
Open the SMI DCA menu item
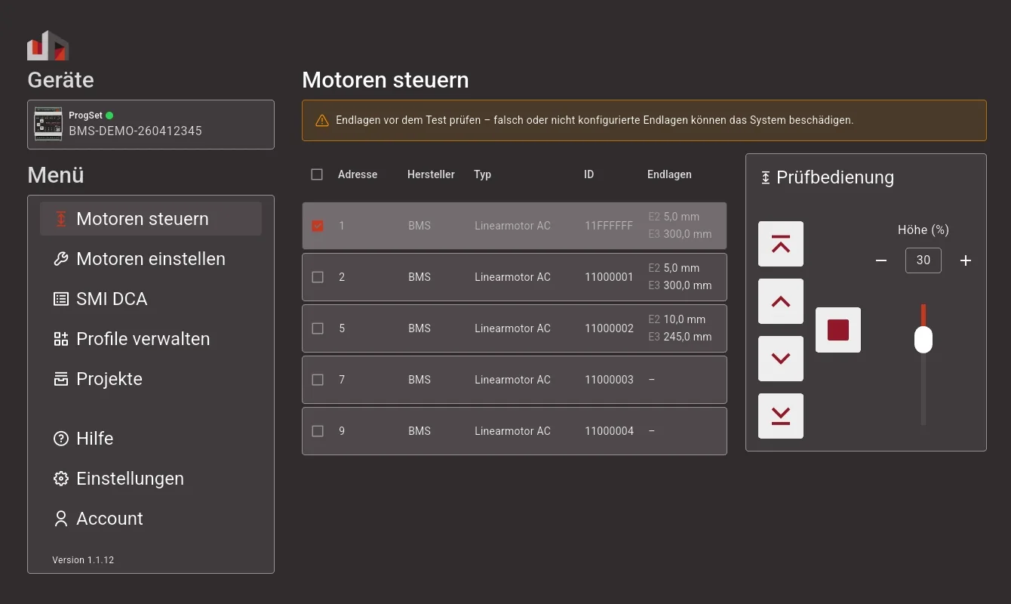pyautogui.click(x=151, y=299)
